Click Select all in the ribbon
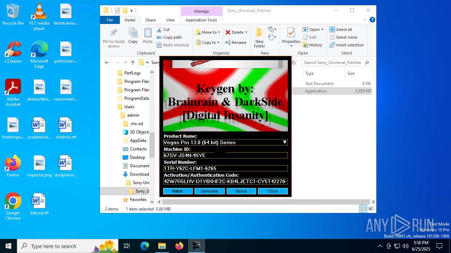The width and height of the screenshot is (451, 253). pyautogui.click(x=341, y=30)
